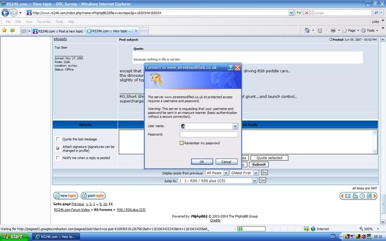Screen dimensions: 386x241
Task: Click the Quote selected button
Action: [269, 158]
